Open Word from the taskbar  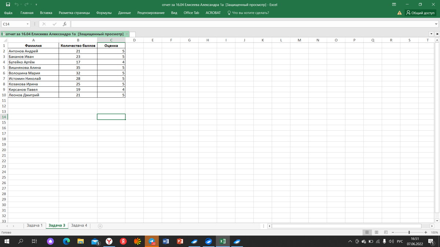pos(165,242)
